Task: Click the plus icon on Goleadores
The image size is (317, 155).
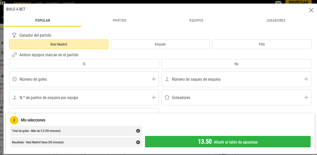Action: 306,97
